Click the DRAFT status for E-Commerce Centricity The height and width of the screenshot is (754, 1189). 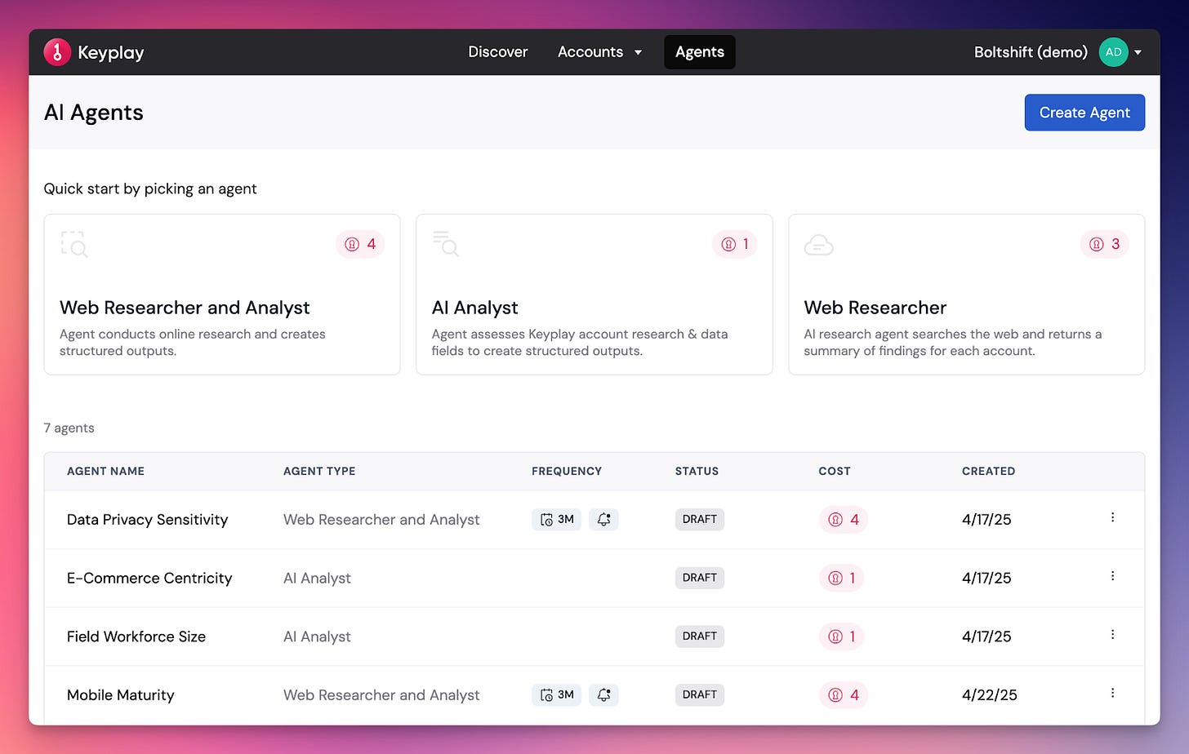[700, 578]
